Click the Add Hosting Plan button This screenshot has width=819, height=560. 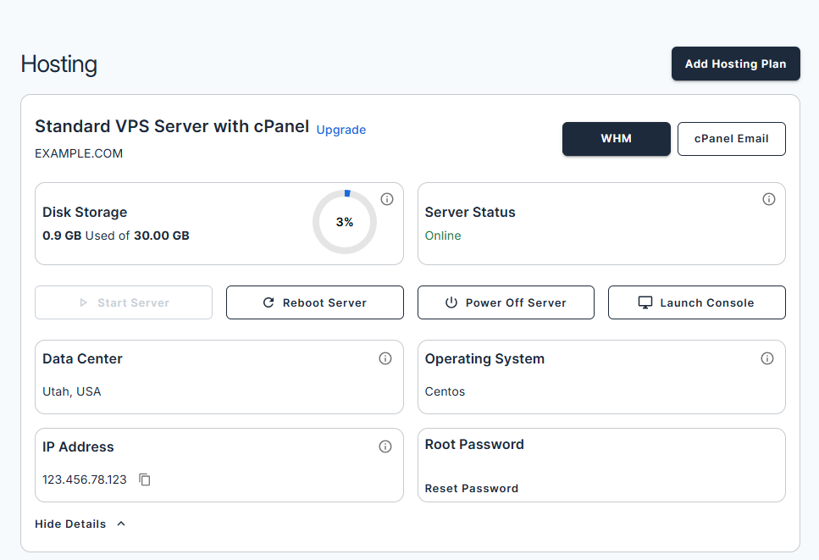pos(735,64)
